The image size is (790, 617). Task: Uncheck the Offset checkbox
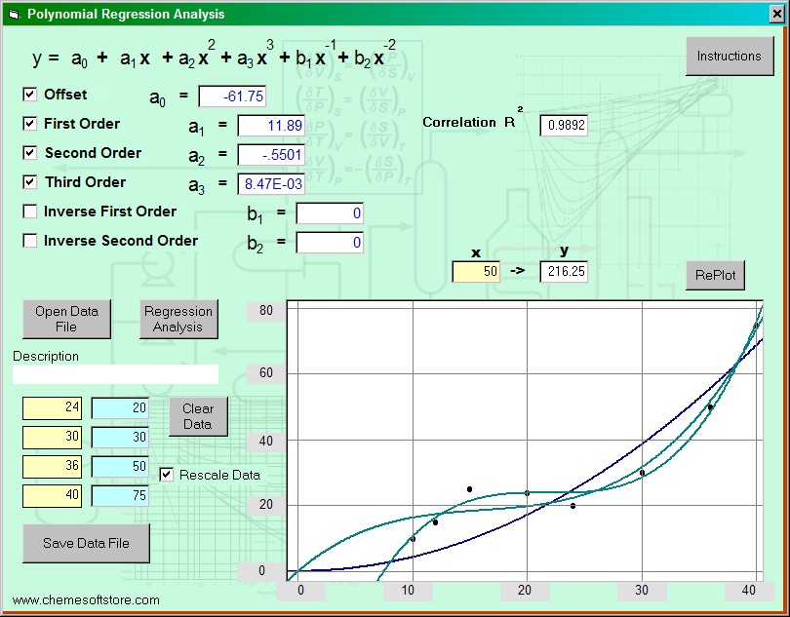click(x=30, y=95)
